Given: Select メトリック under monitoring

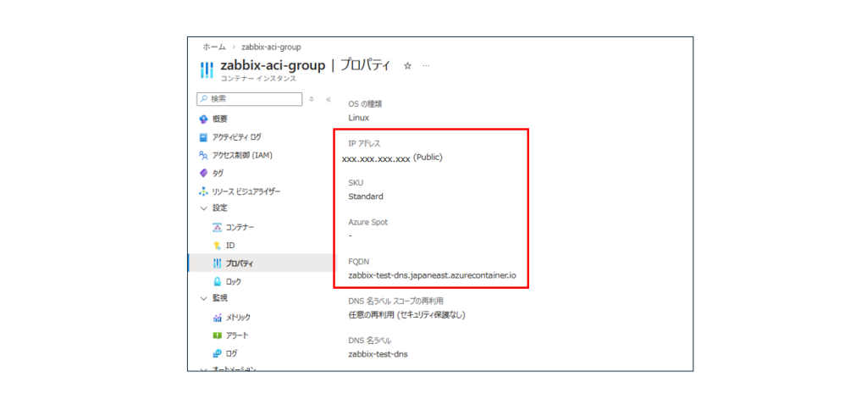Looking at the screenshot, I should click(238, 318).
